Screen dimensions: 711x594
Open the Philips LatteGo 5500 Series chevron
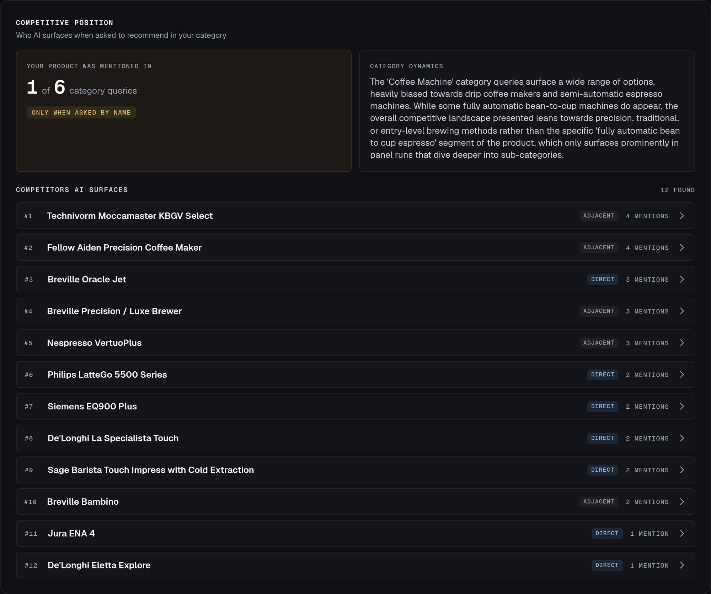[x=682, y=375]
